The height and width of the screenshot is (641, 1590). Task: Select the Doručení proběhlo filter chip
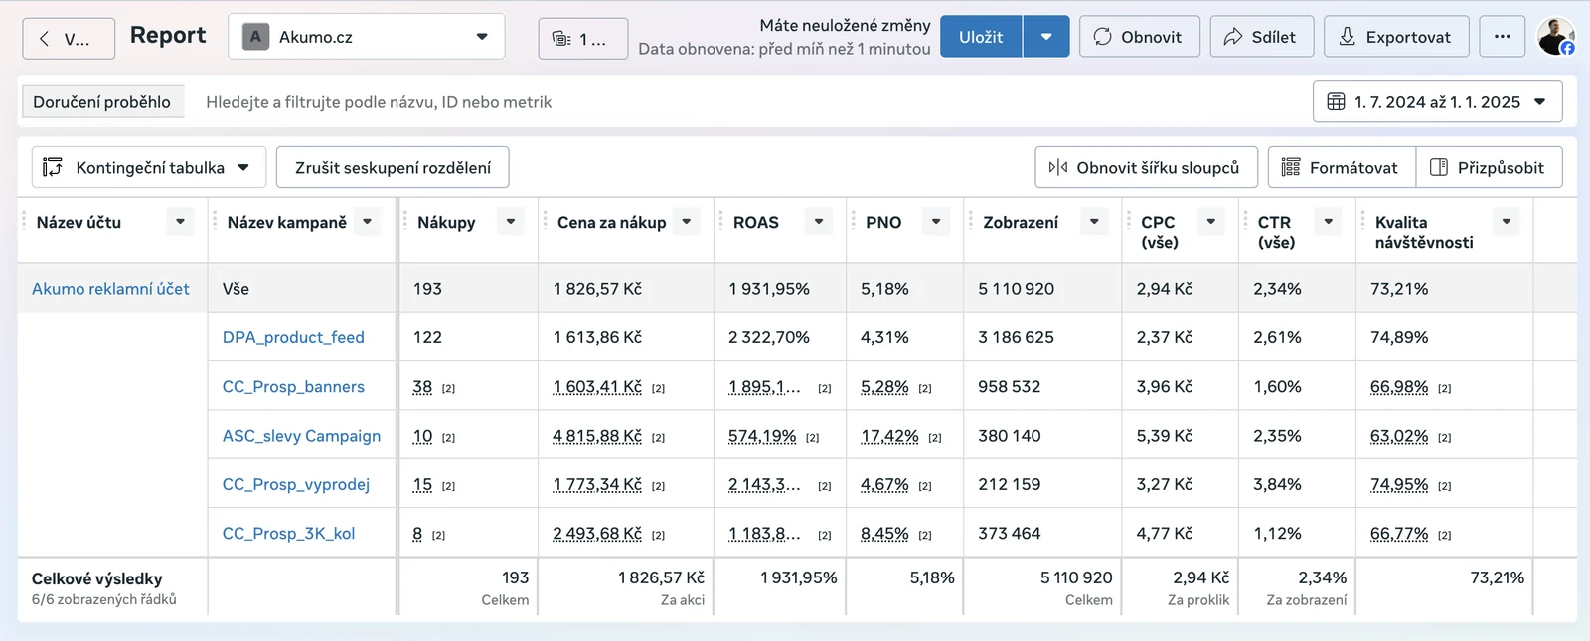click(x=102, y=102)
